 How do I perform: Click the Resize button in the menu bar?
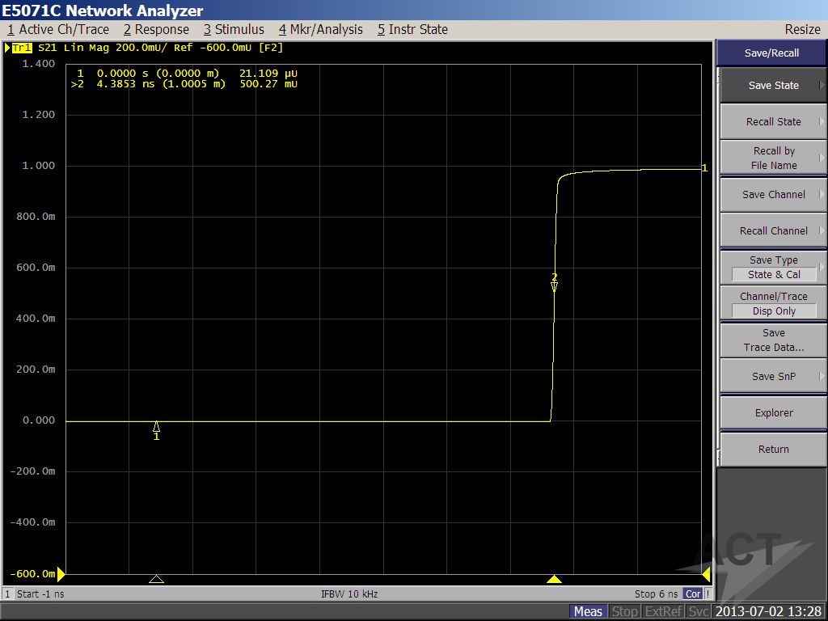802,29
